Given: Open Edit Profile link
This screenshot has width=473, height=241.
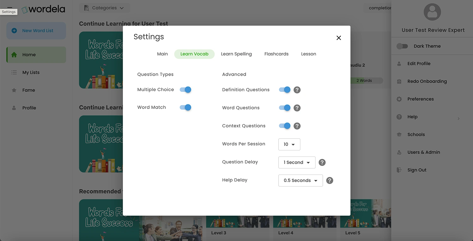Looking at the screenshot, I should pyautogui.click(x=419, y=64).
